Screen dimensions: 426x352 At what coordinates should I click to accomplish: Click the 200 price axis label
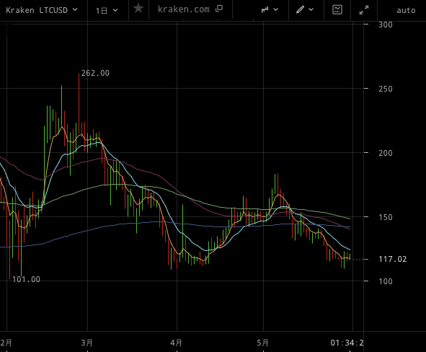coord(386,153)
